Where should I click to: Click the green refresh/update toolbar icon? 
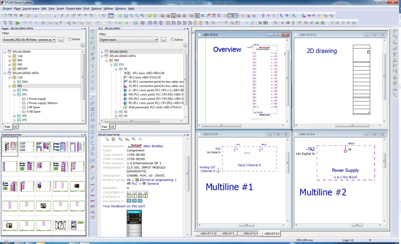click(120, 16)
